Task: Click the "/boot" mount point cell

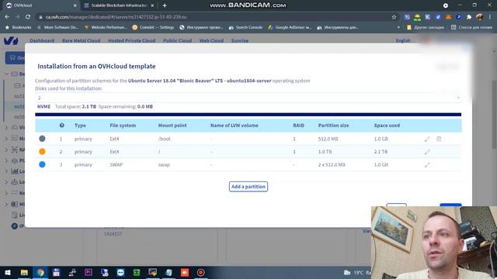Action: tap(164, 139)
